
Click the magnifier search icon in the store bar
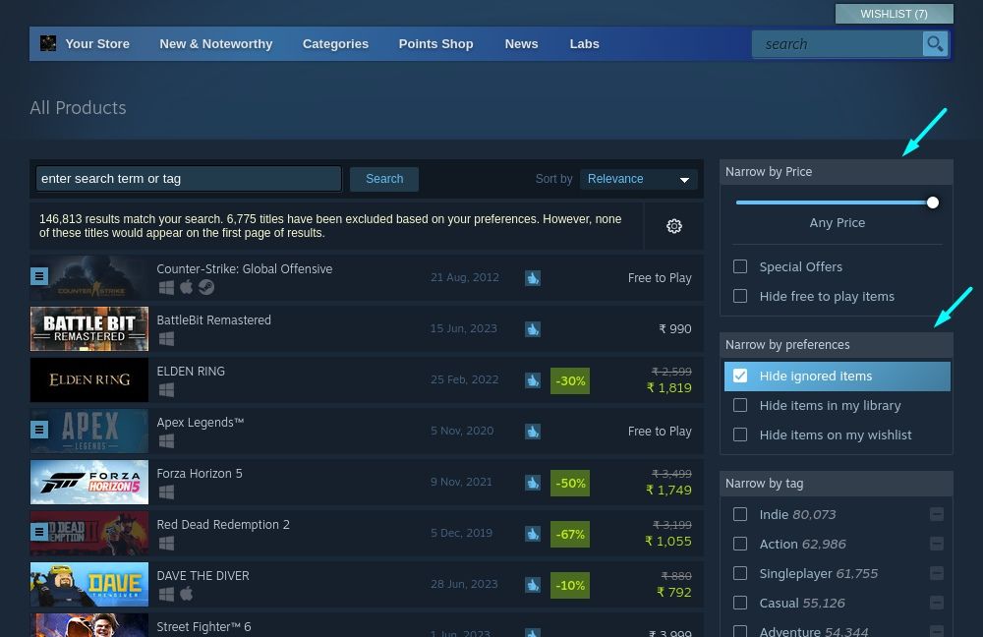click(x=935, y=44)
